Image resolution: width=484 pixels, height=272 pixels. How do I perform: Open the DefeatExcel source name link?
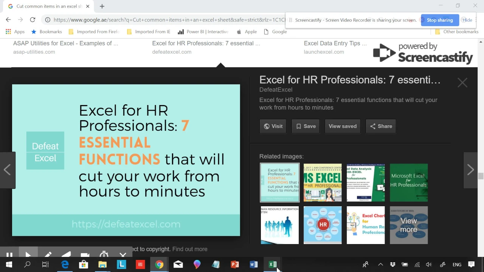click(x=276, y=90)
